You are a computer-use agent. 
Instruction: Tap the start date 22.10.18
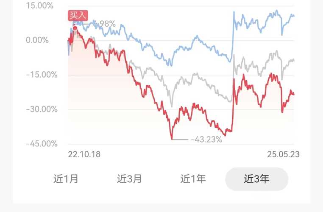tap(84, 154)
